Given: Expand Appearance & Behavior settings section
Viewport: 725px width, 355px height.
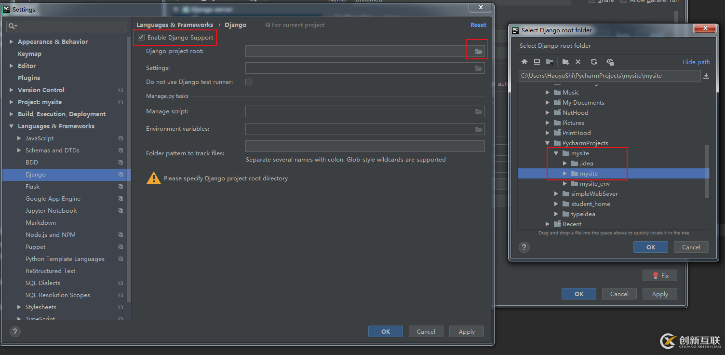Looking at the screenshot, I should pos(11,42).
